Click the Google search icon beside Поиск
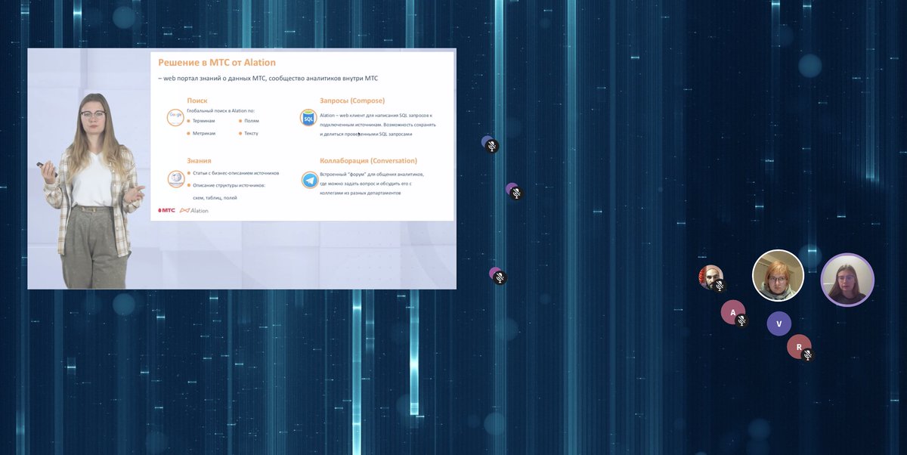This screenshot has height=455, width=907. 175,117
